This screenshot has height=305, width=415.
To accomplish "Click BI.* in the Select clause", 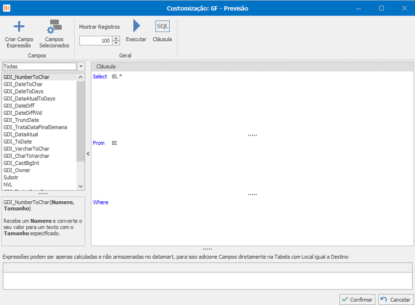I will [x=117, y=77].
